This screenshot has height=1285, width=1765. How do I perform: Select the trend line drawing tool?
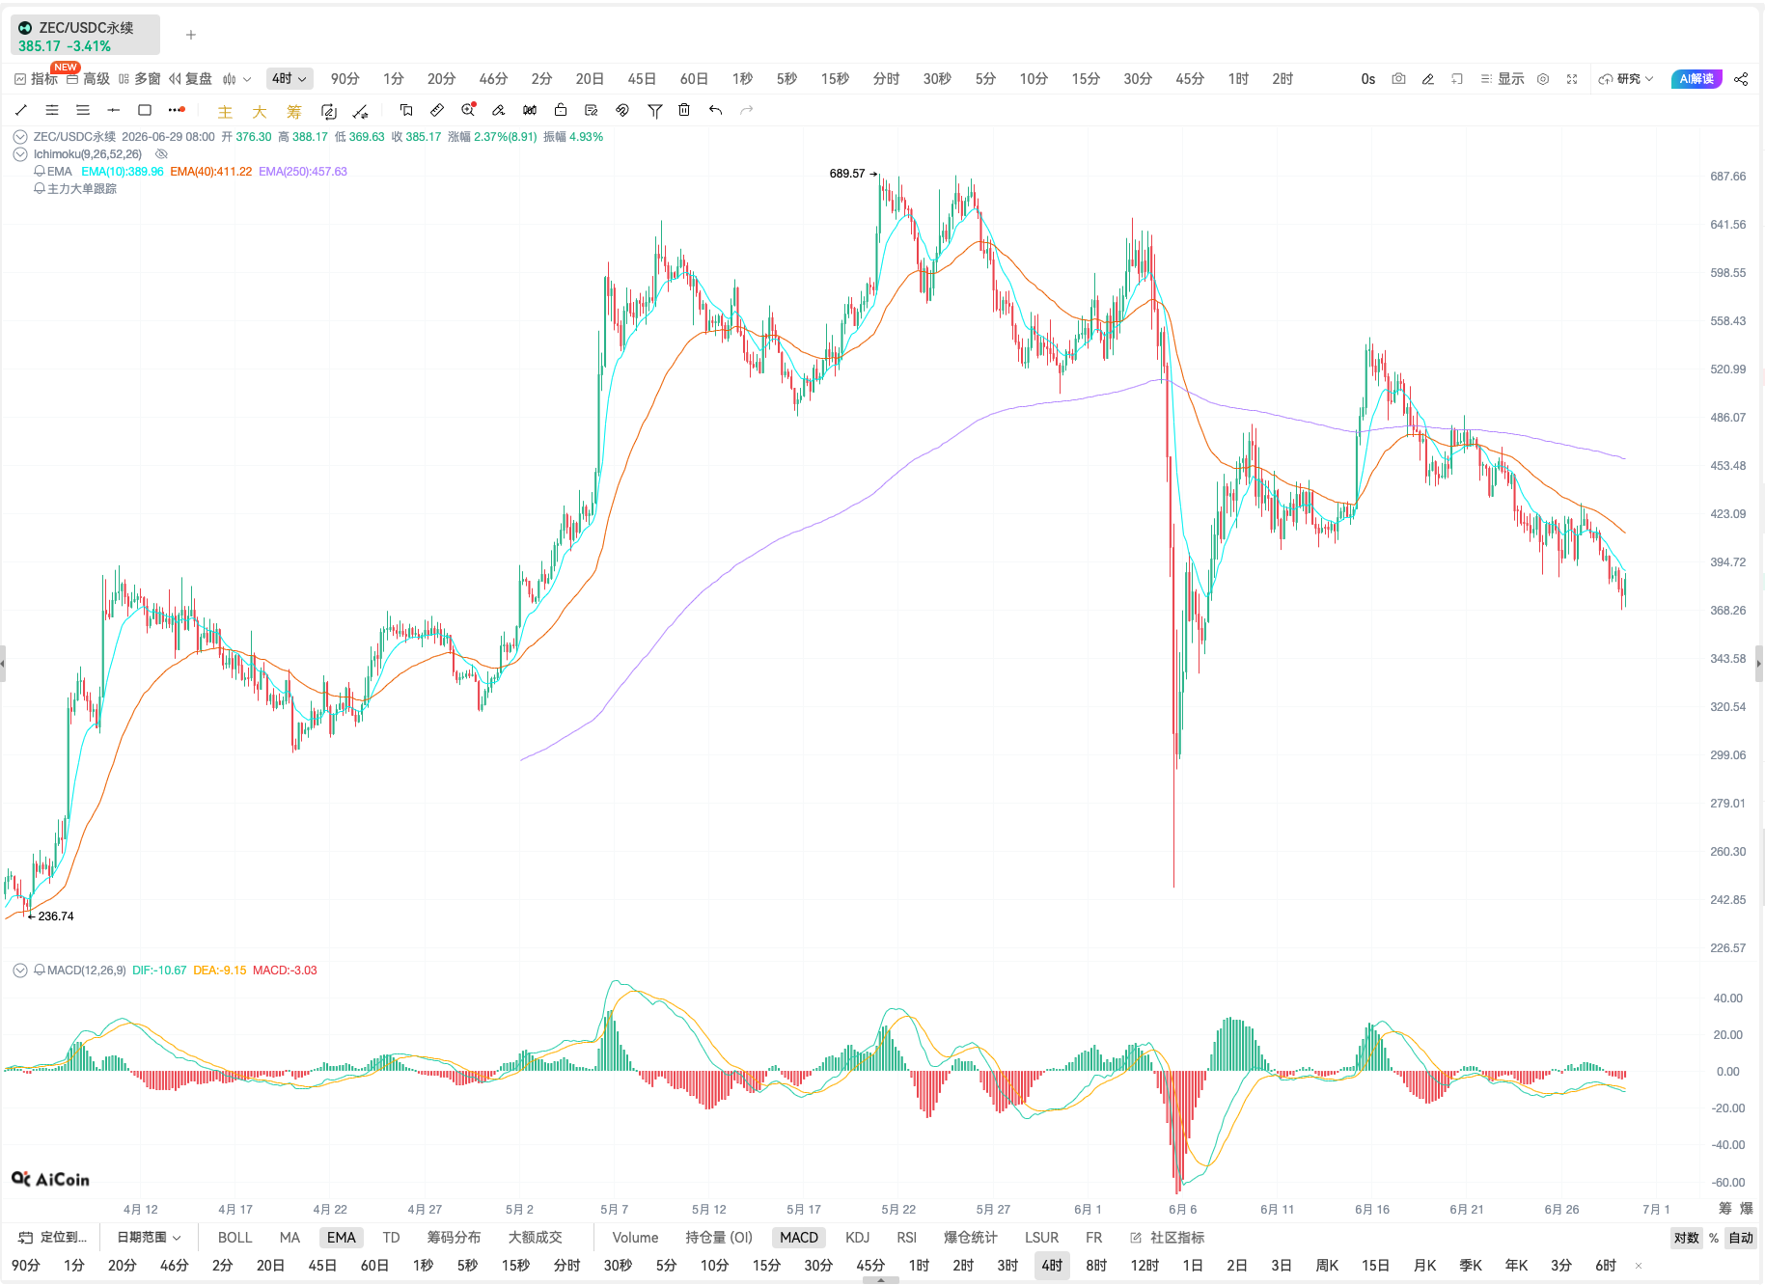pyautogui.click(x=21, y=110)
